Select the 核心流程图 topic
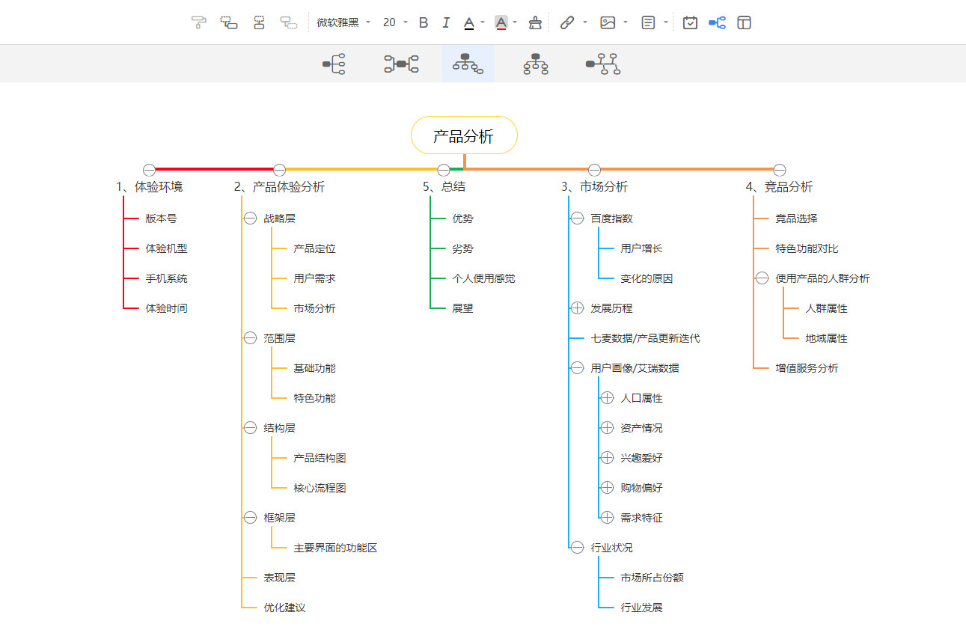The image size is (966, 636). (x=320, y=488)
